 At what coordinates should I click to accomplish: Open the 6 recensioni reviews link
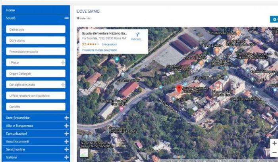[x=109, y=44]
